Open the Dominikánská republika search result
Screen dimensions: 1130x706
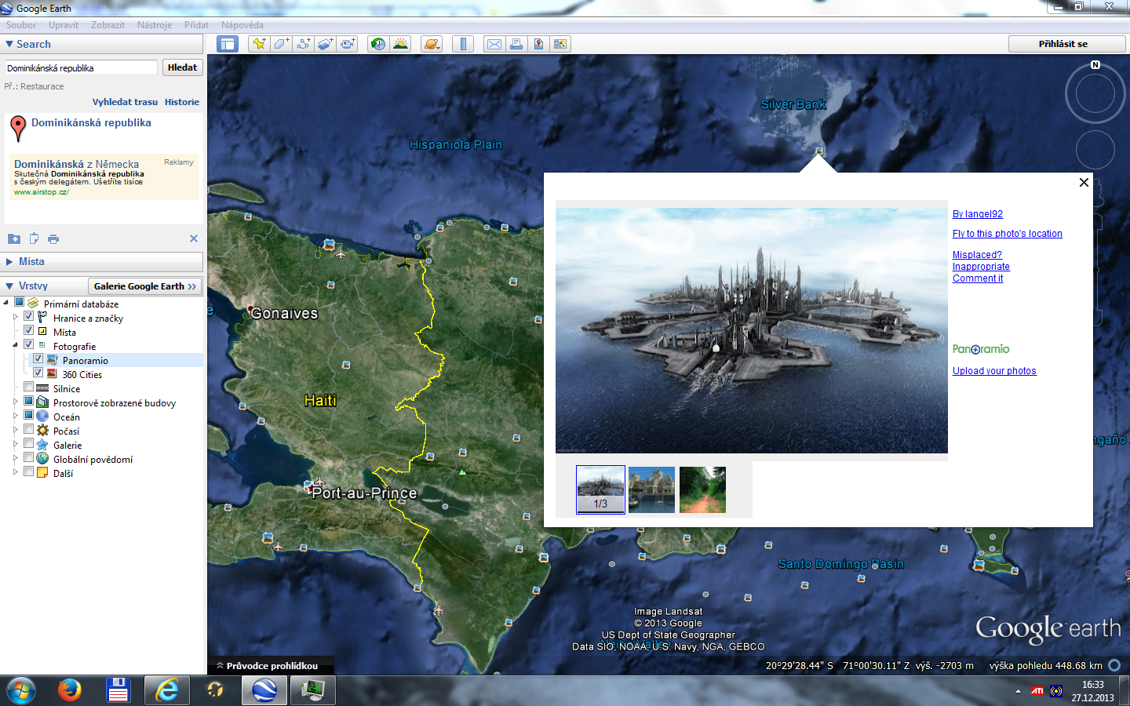(91, 123)
